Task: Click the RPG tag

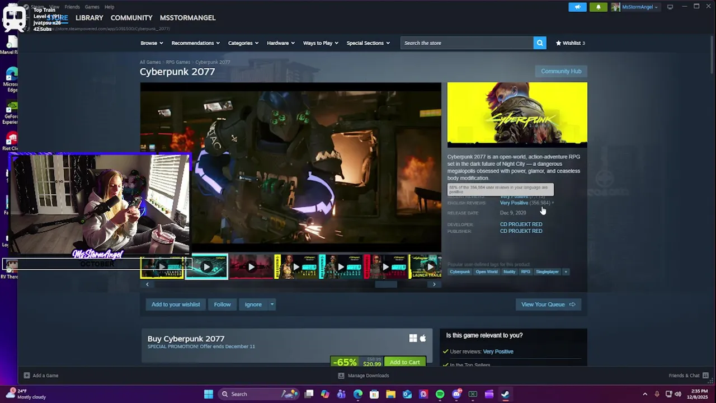Action: (525, 271)
